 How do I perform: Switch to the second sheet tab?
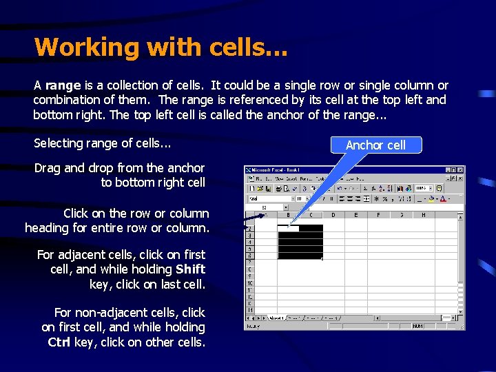(294, 318)
